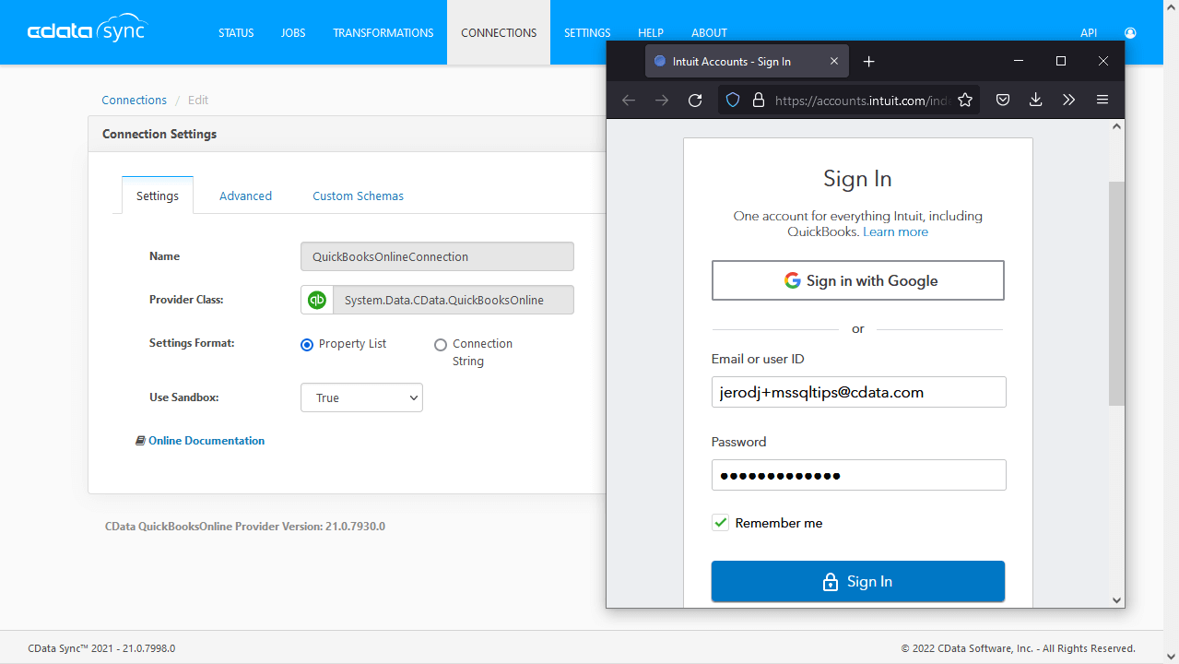The image size is (1179, 664).
Task: Click the Sign in with Google button
Action: [x=857, y=280]
